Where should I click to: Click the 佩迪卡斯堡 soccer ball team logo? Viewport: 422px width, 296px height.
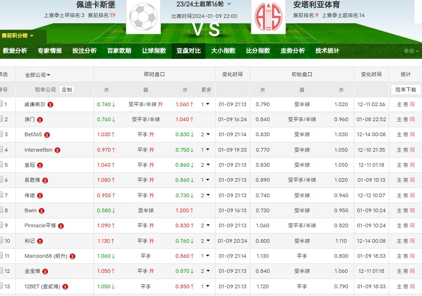click(x=143, y=17)
